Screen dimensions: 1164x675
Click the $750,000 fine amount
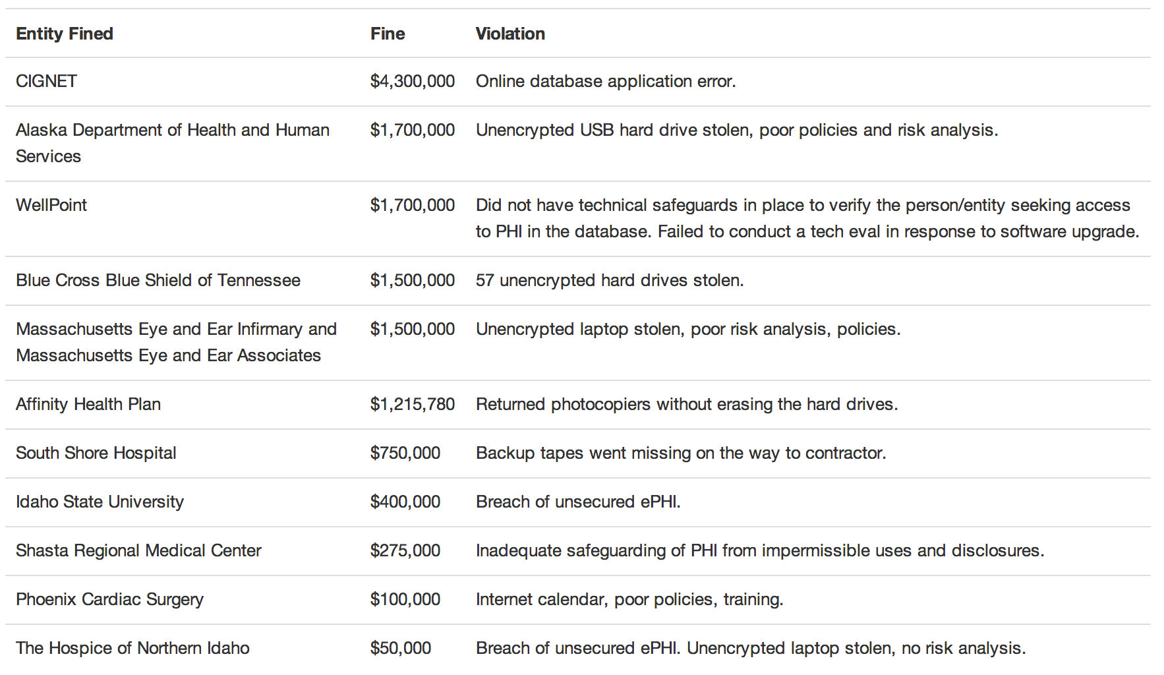(405, 453)
